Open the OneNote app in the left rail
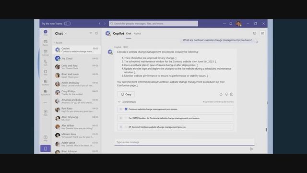307x173 pixels. tap(46, 82)
